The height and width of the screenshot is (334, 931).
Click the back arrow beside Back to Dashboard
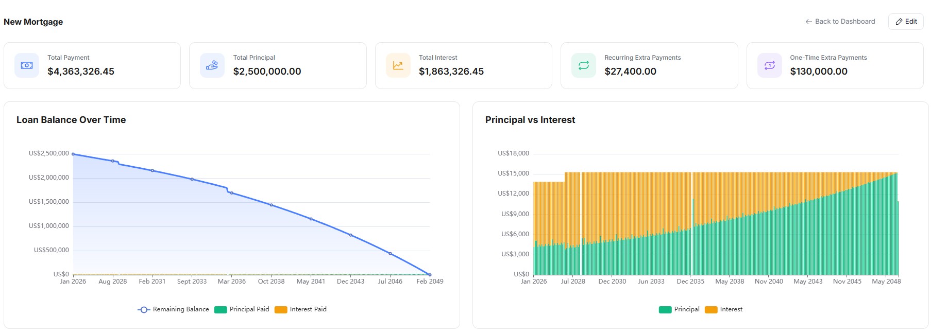tap(808, 21)
